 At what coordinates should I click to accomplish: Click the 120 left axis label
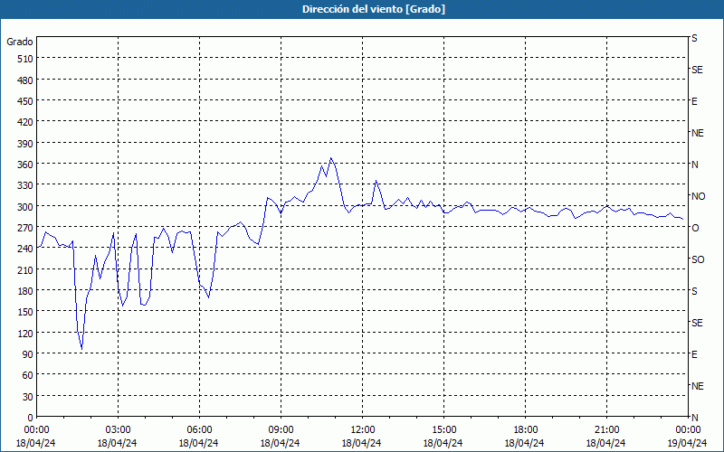26,333
